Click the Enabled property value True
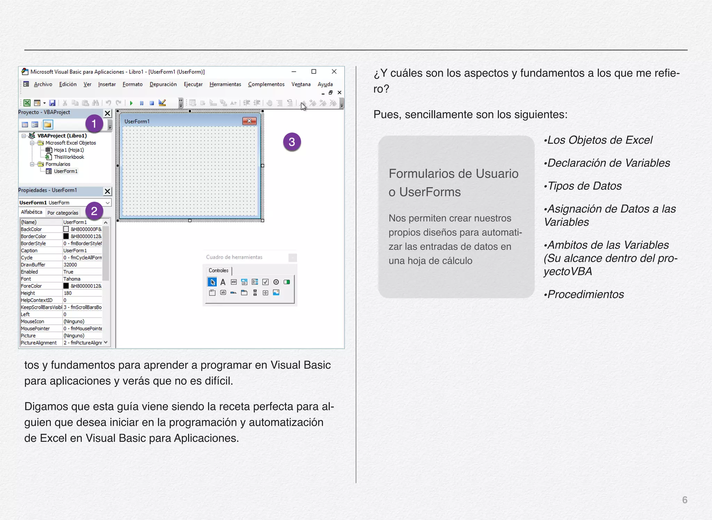The image size is (712, 520). pos(82,272)
